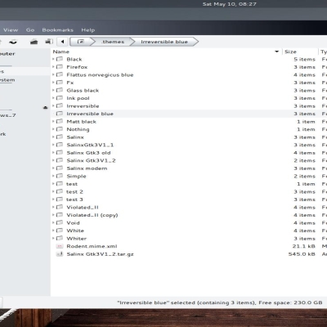Click the Simple folder icon
327x327 pixels.
coord(60,176)
